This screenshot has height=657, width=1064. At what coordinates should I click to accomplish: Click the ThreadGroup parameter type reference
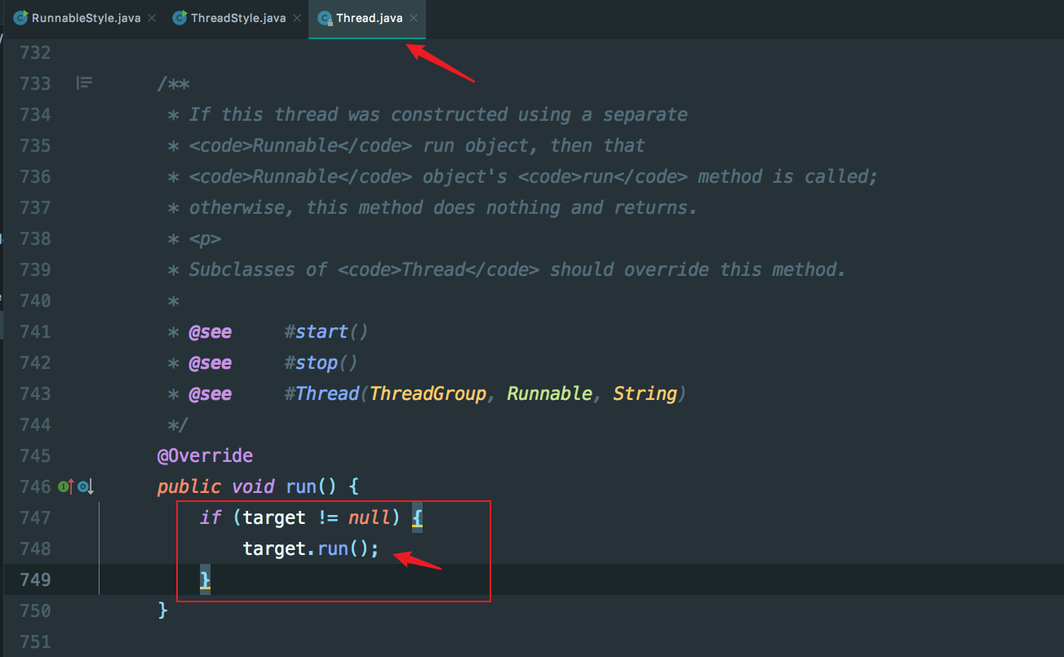(x=428, y=393)
